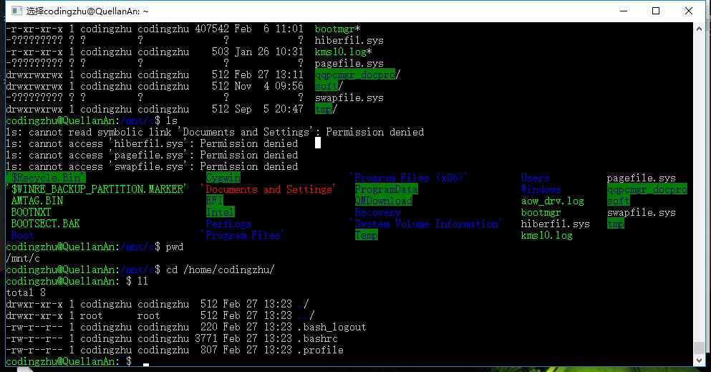Close the terminal window

pyautogui.click(x=688, y=11)
